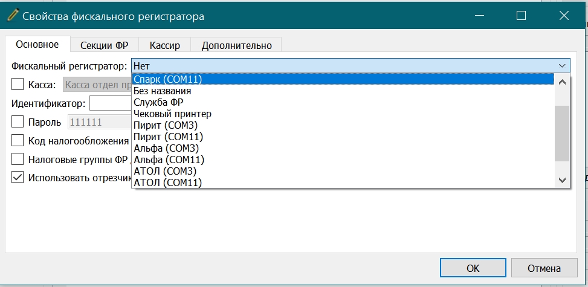Image resolution: width=588 pixels, height=287 pixels.
Task: Click the Пароль field showing 111111
Action: tap(100, 122)
